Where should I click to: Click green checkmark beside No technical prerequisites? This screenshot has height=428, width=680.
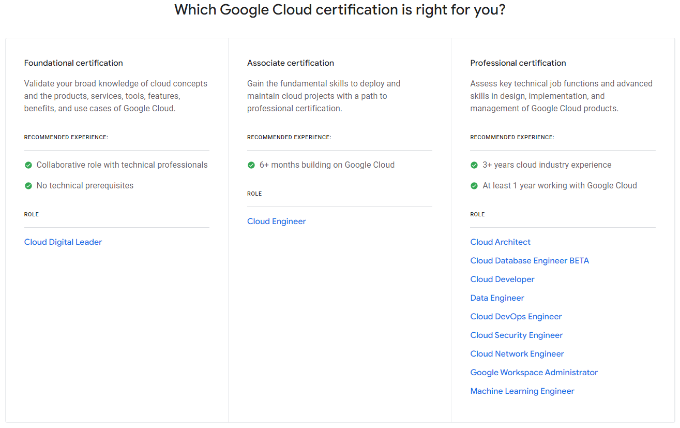click(28, 186)
